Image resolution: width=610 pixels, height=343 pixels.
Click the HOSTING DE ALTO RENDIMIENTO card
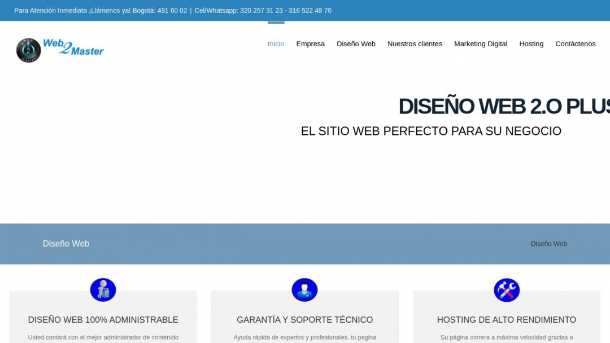[507, 319]
